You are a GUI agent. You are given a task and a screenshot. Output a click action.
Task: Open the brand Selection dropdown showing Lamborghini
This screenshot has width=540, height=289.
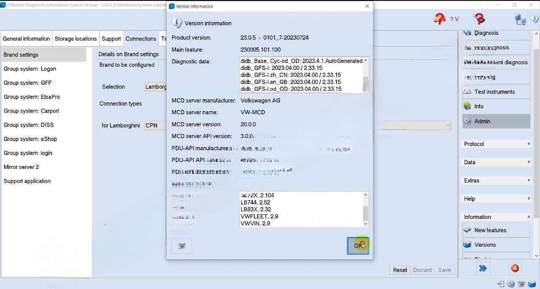pyautogui.click(x=155, y=87)
